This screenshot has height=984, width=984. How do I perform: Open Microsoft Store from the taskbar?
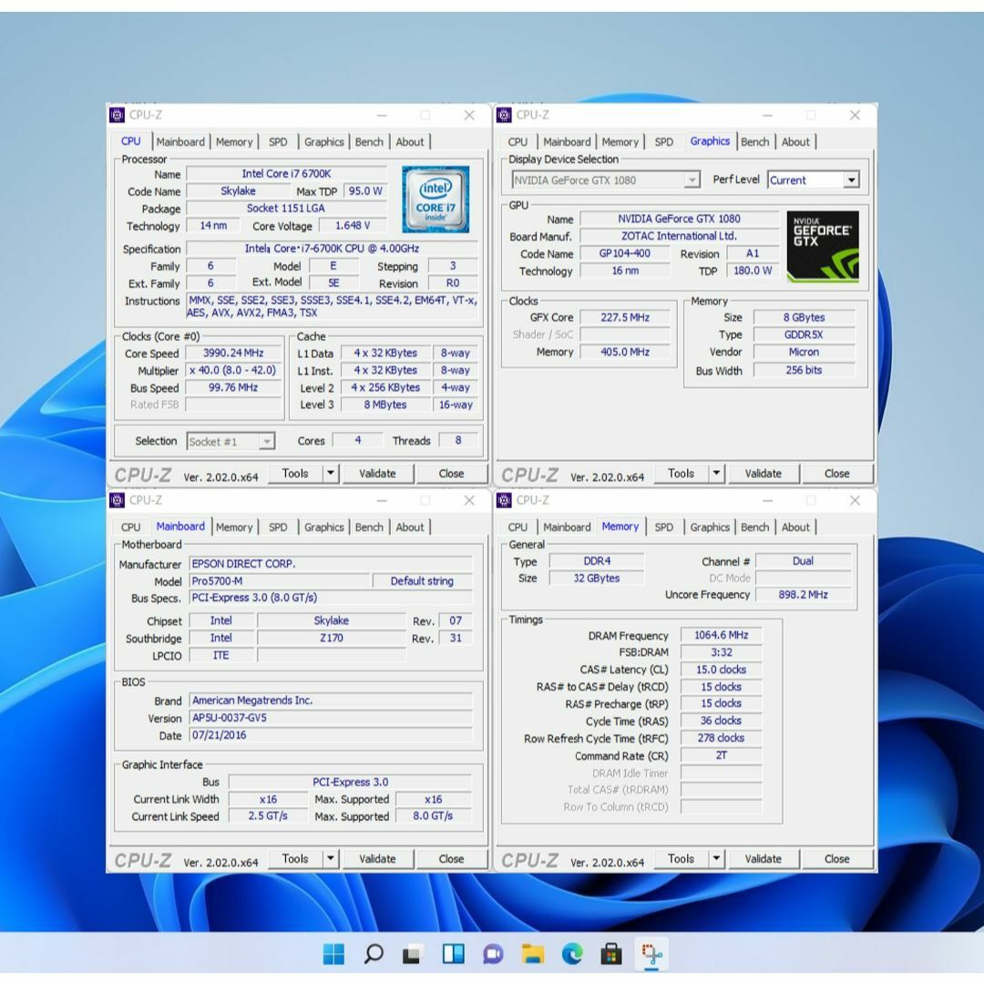pos(611,954)
